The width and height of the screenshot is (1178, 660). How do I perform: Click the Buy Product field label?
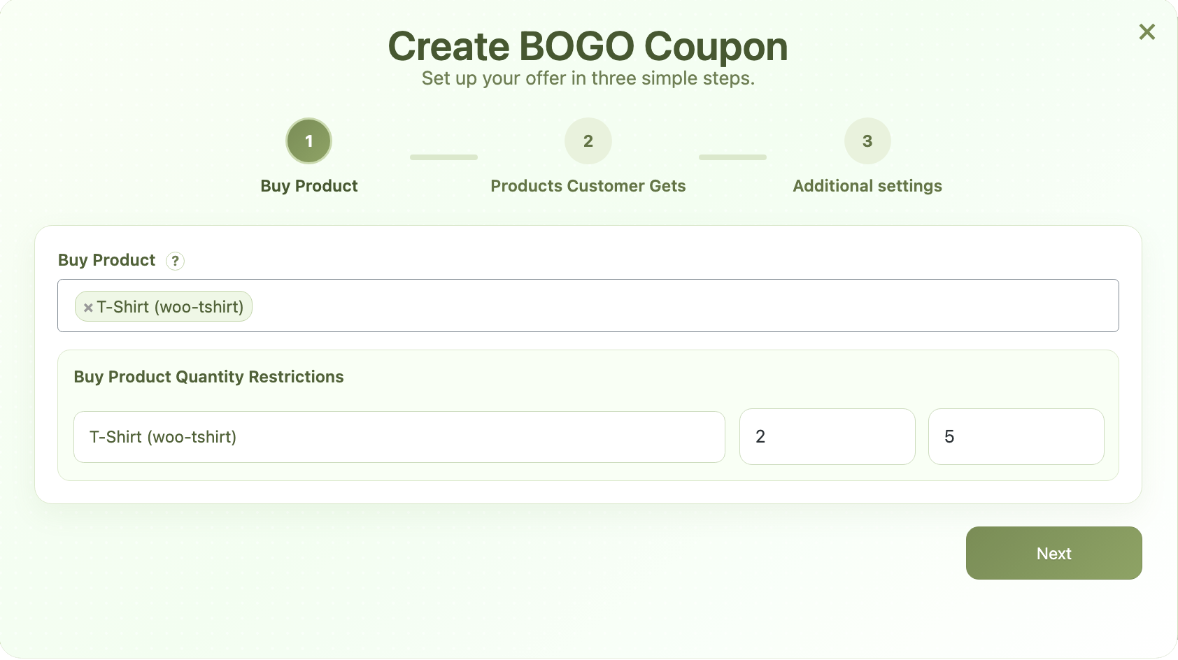click(x=106, y=260)
